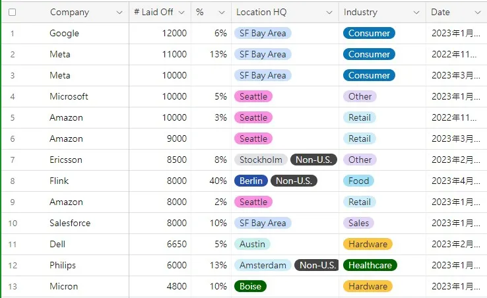The height and width of the screenshot is (298, 487).
Task: Tick the select-all checkbox in header
Action: [x=12, y=12]
